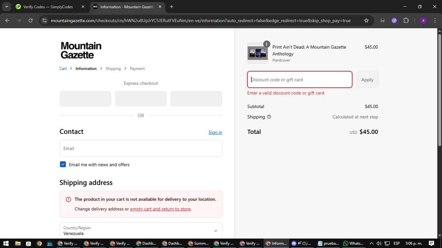Click the Calculated at next step text
The image size is (442, 248).
[x=355, y=117]
